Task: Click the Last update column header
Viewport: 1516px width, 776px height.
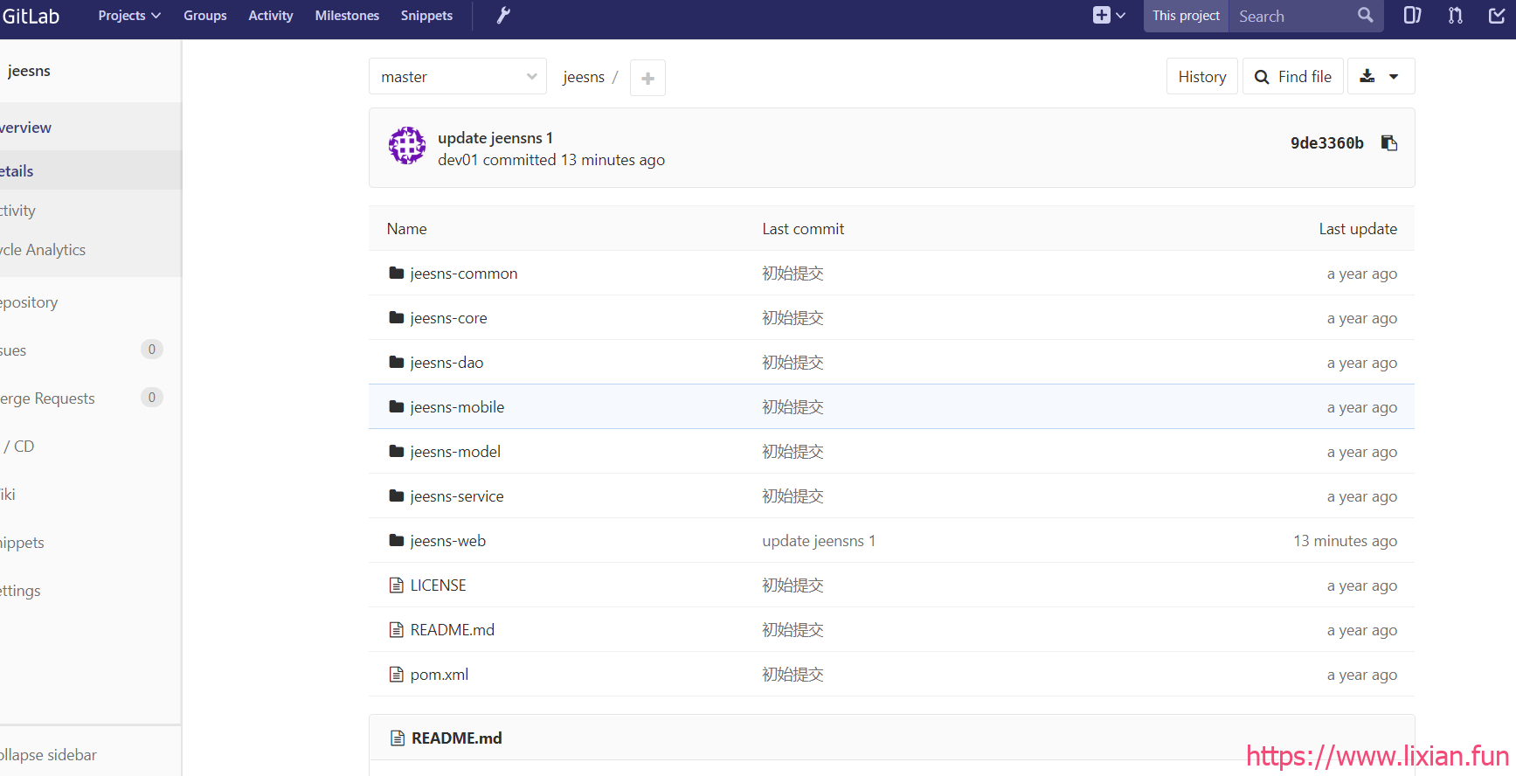Action: pos(1358,229)
